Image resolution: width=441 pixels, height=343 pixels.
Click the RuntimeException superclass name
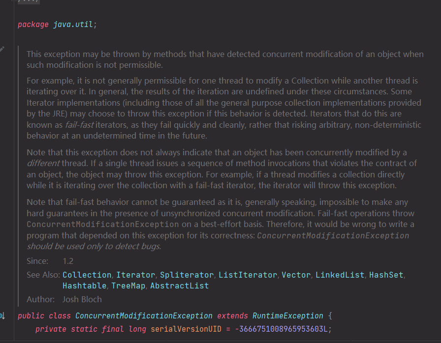(288, 316)
